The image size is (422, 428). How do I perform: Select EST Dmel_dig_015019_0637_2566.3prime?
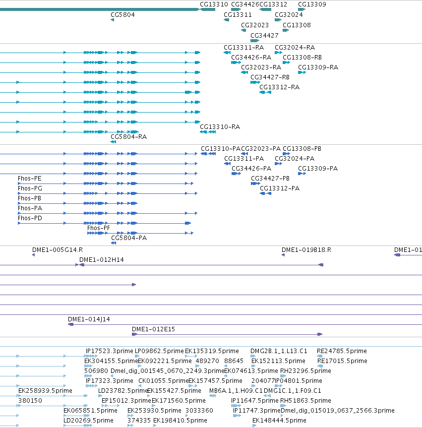337,411
